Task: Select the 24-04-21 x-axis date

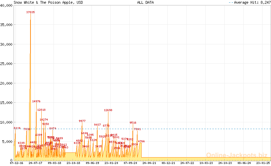Action: (149, 163)
